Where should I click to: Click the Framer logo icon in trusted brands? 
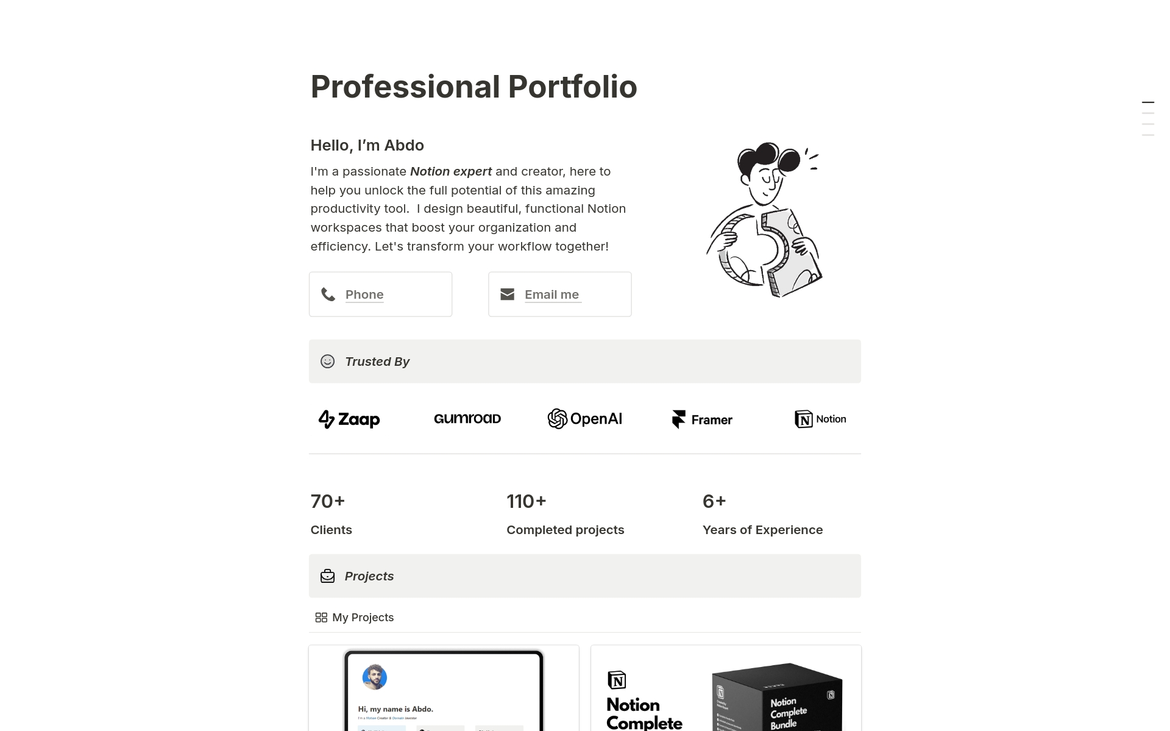click(679, 418)
